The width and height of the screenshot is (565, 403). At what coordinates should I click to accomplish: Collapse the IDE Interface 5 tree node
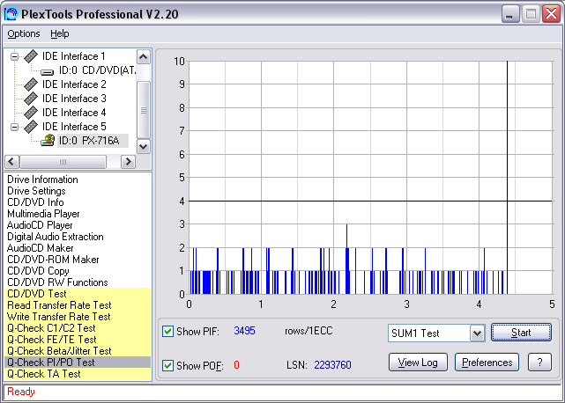click(14, 127)
